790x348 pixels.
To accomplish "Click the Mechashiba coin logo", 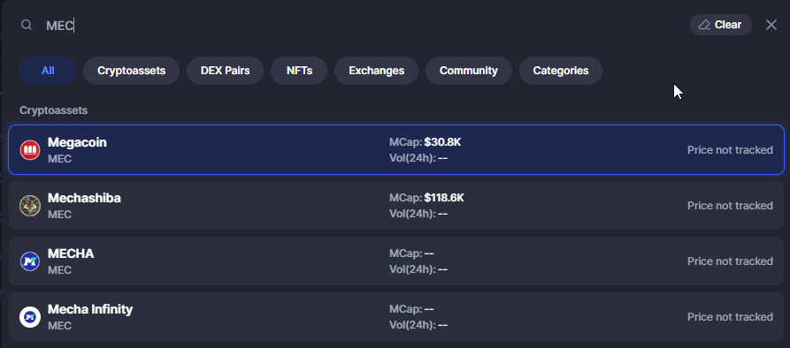I will tap(30, 206).
